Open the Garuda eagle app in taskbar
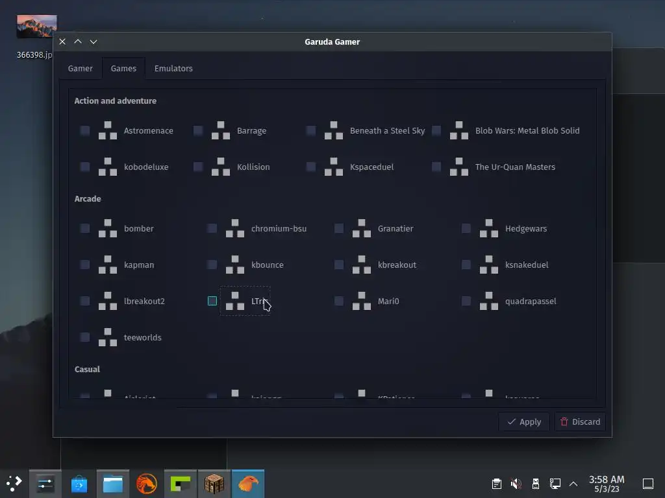This screenshot has width=665, height=498. point(248,484)
